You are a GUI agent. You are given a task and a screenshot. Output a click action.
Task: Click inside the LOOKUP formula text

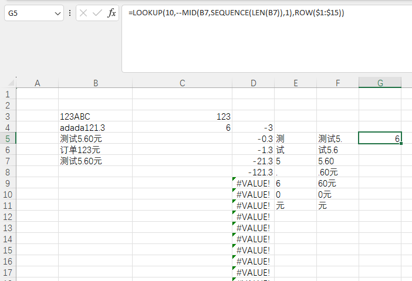(236, 12)
